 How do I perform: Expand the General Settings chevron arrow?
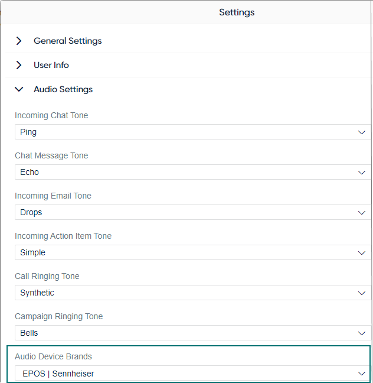coord(19,41)
